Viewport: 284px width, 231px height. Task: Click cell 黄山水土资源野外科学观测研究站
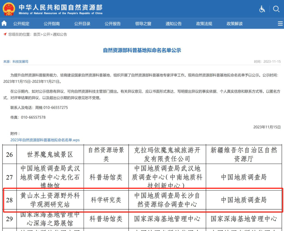pyautogui.click(x=50, y=200)
